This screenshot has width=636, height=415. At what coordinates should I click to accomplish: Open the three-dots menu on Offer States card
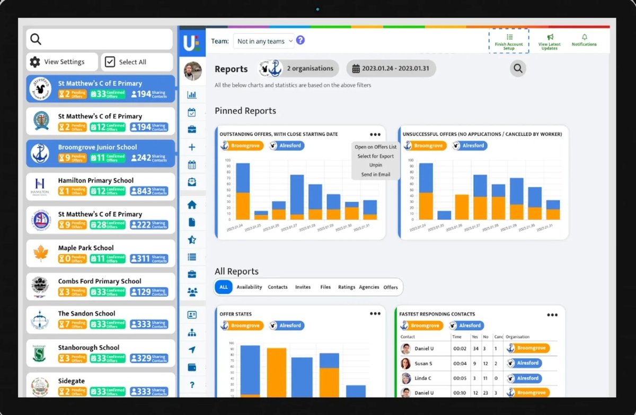(x=375, y=313)
